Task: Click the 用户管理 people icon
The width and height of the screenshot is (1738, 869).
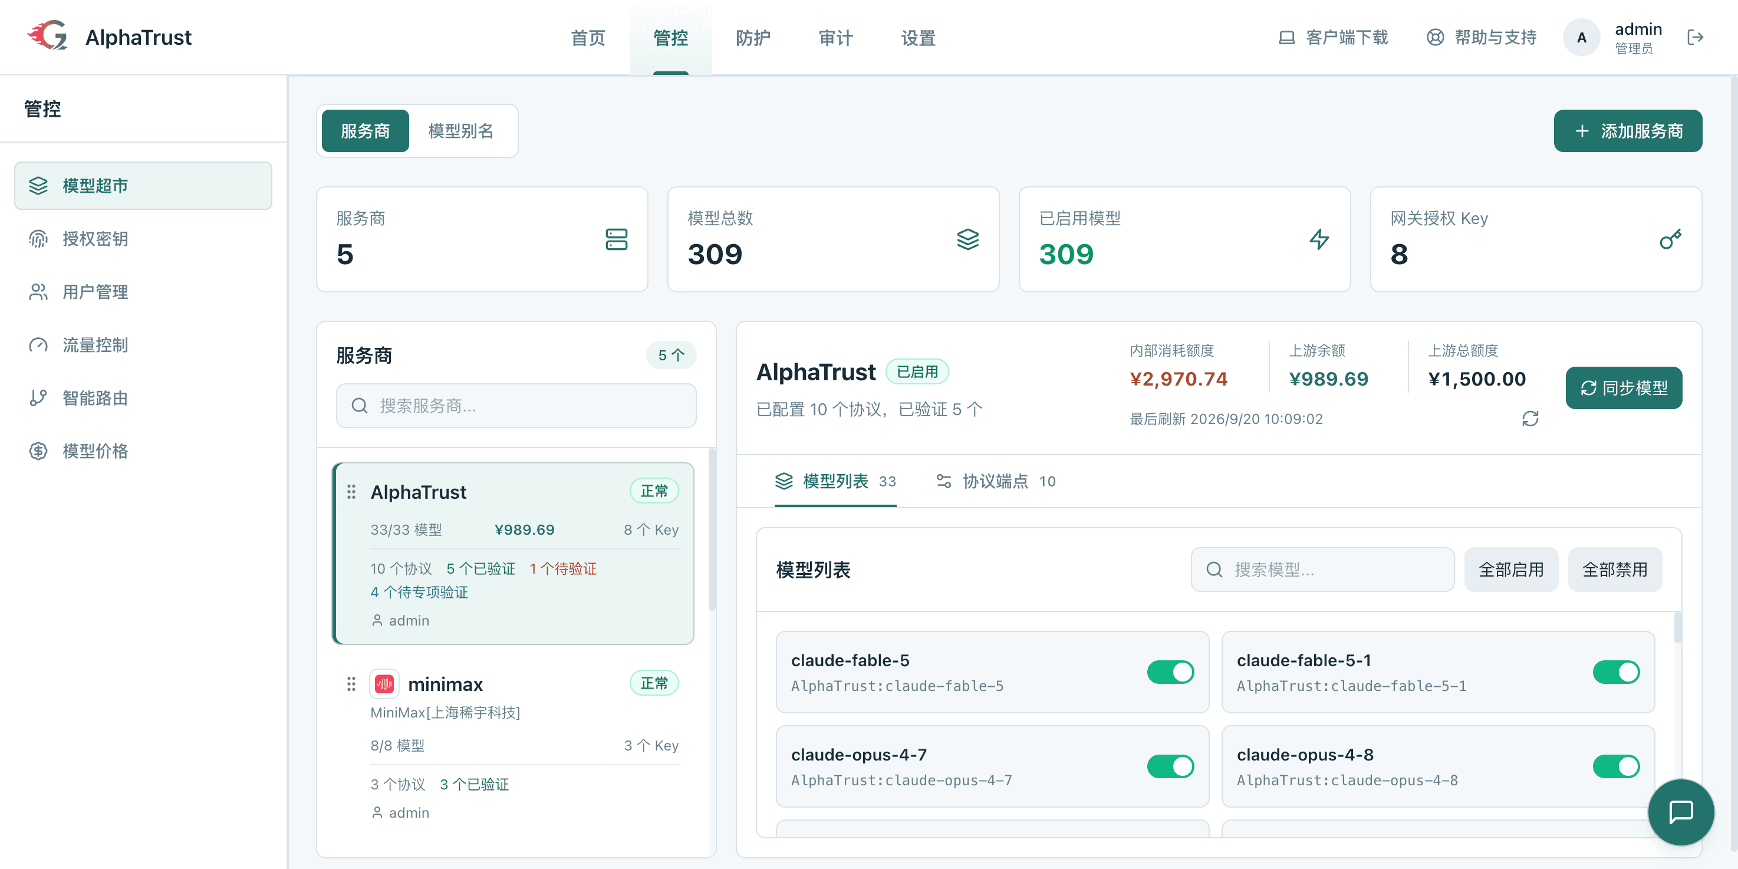Action: (38, 291)
